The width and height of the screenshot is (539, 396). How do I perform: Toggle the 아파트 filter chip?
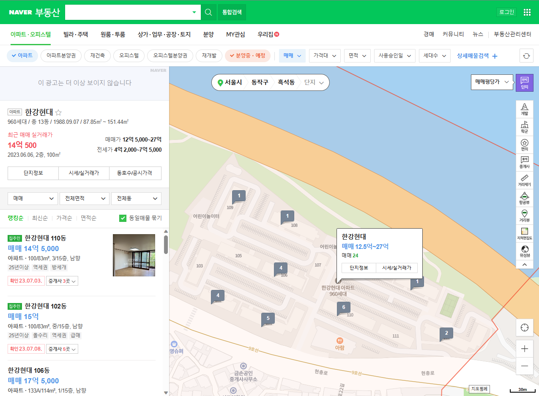pyautogui.click(x=22, y=55)
